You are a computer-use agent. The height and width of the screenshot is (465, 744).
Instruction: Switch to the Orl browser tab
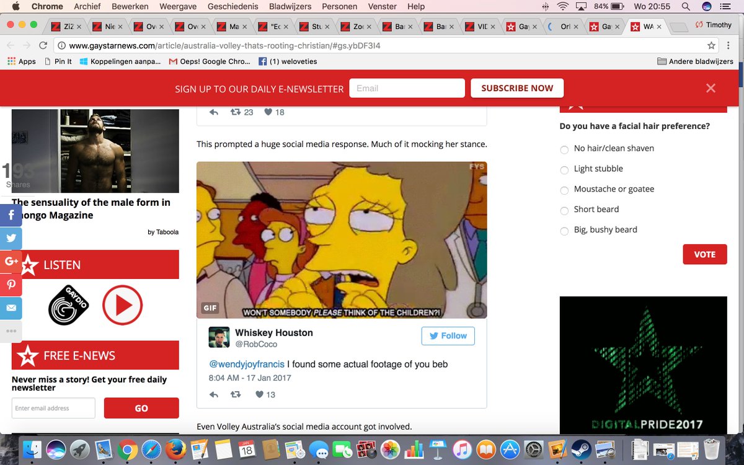565,27
